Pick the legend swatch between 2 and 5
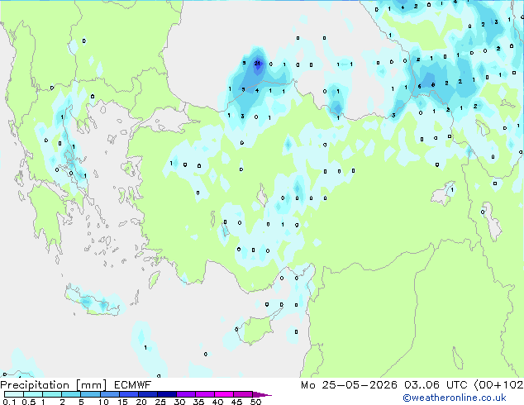This screenshot has width=524, height=405. [x=71, y=394]
